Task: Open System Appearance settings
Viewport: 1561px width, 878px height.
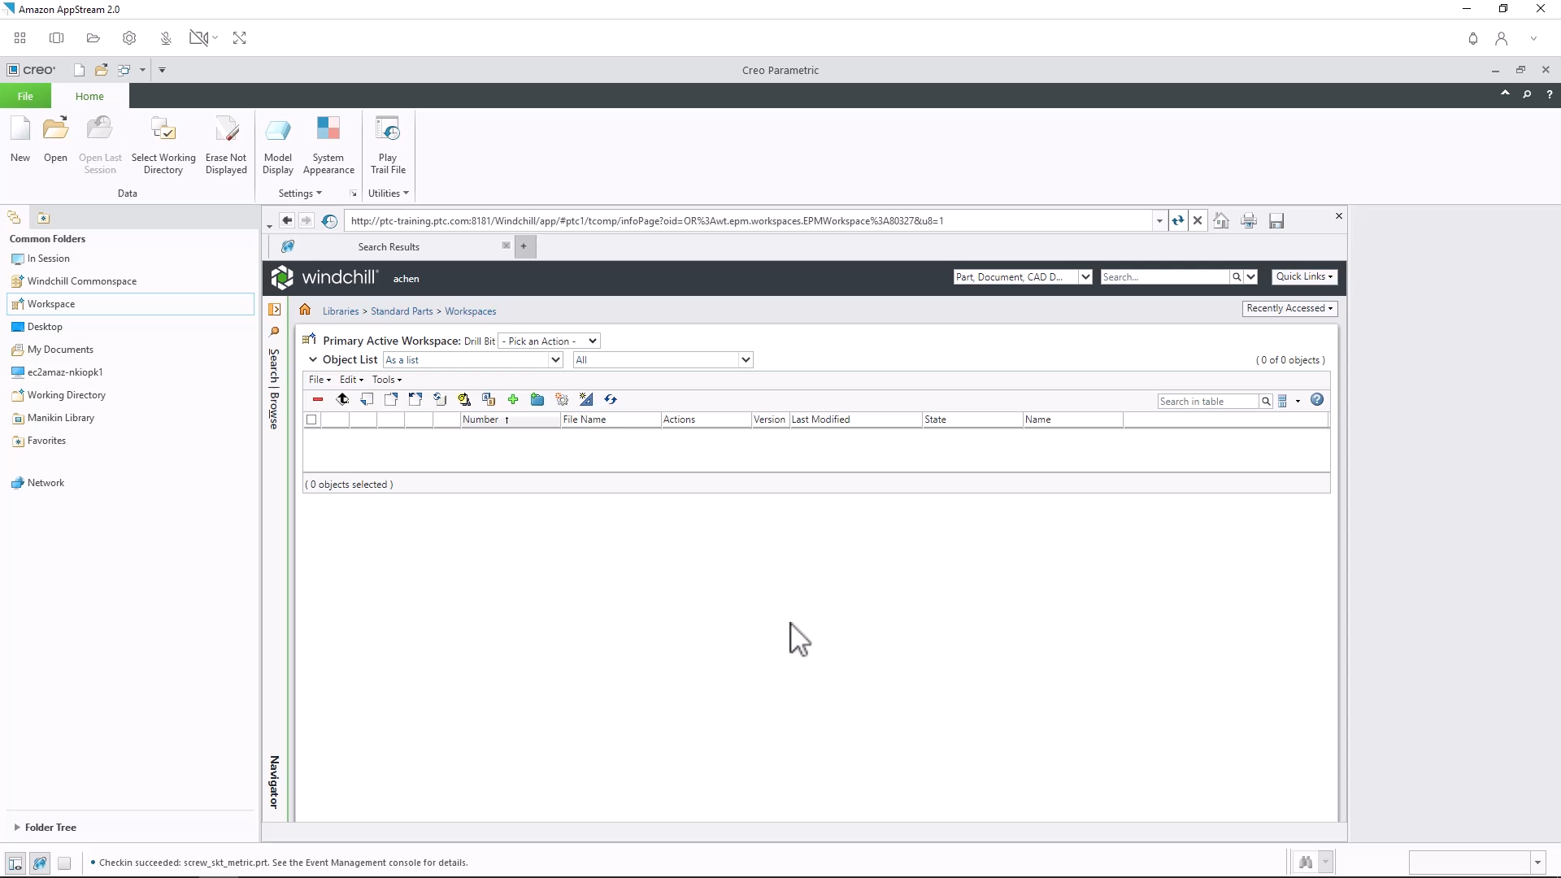Action: point(328,146)
